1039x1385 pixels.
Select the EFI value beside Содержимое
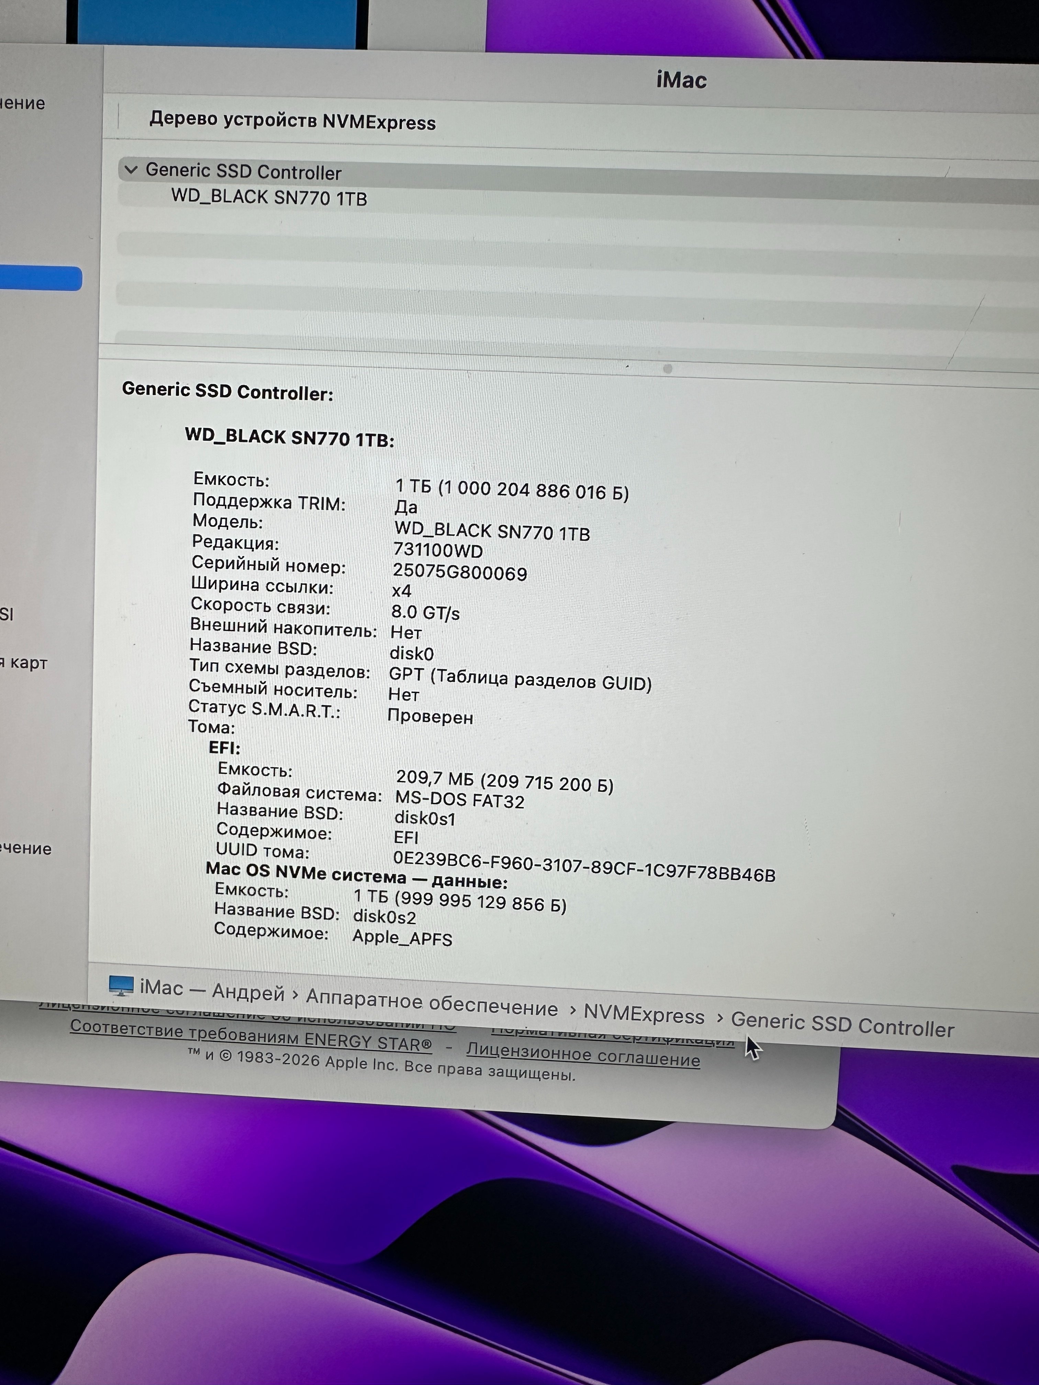coord(406,837)
